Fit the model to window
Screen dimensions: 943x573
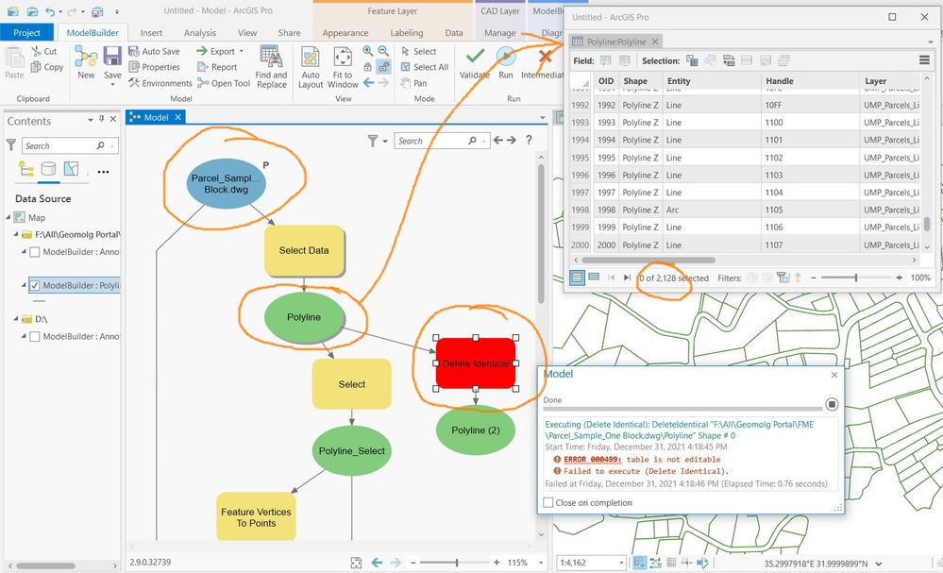point(343,67)
